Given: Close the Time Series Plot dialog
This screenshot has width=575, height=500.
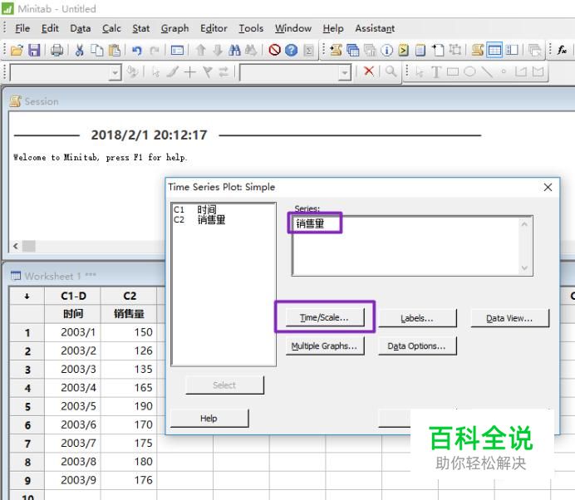Looking at the screenshot, I should 548,188.
